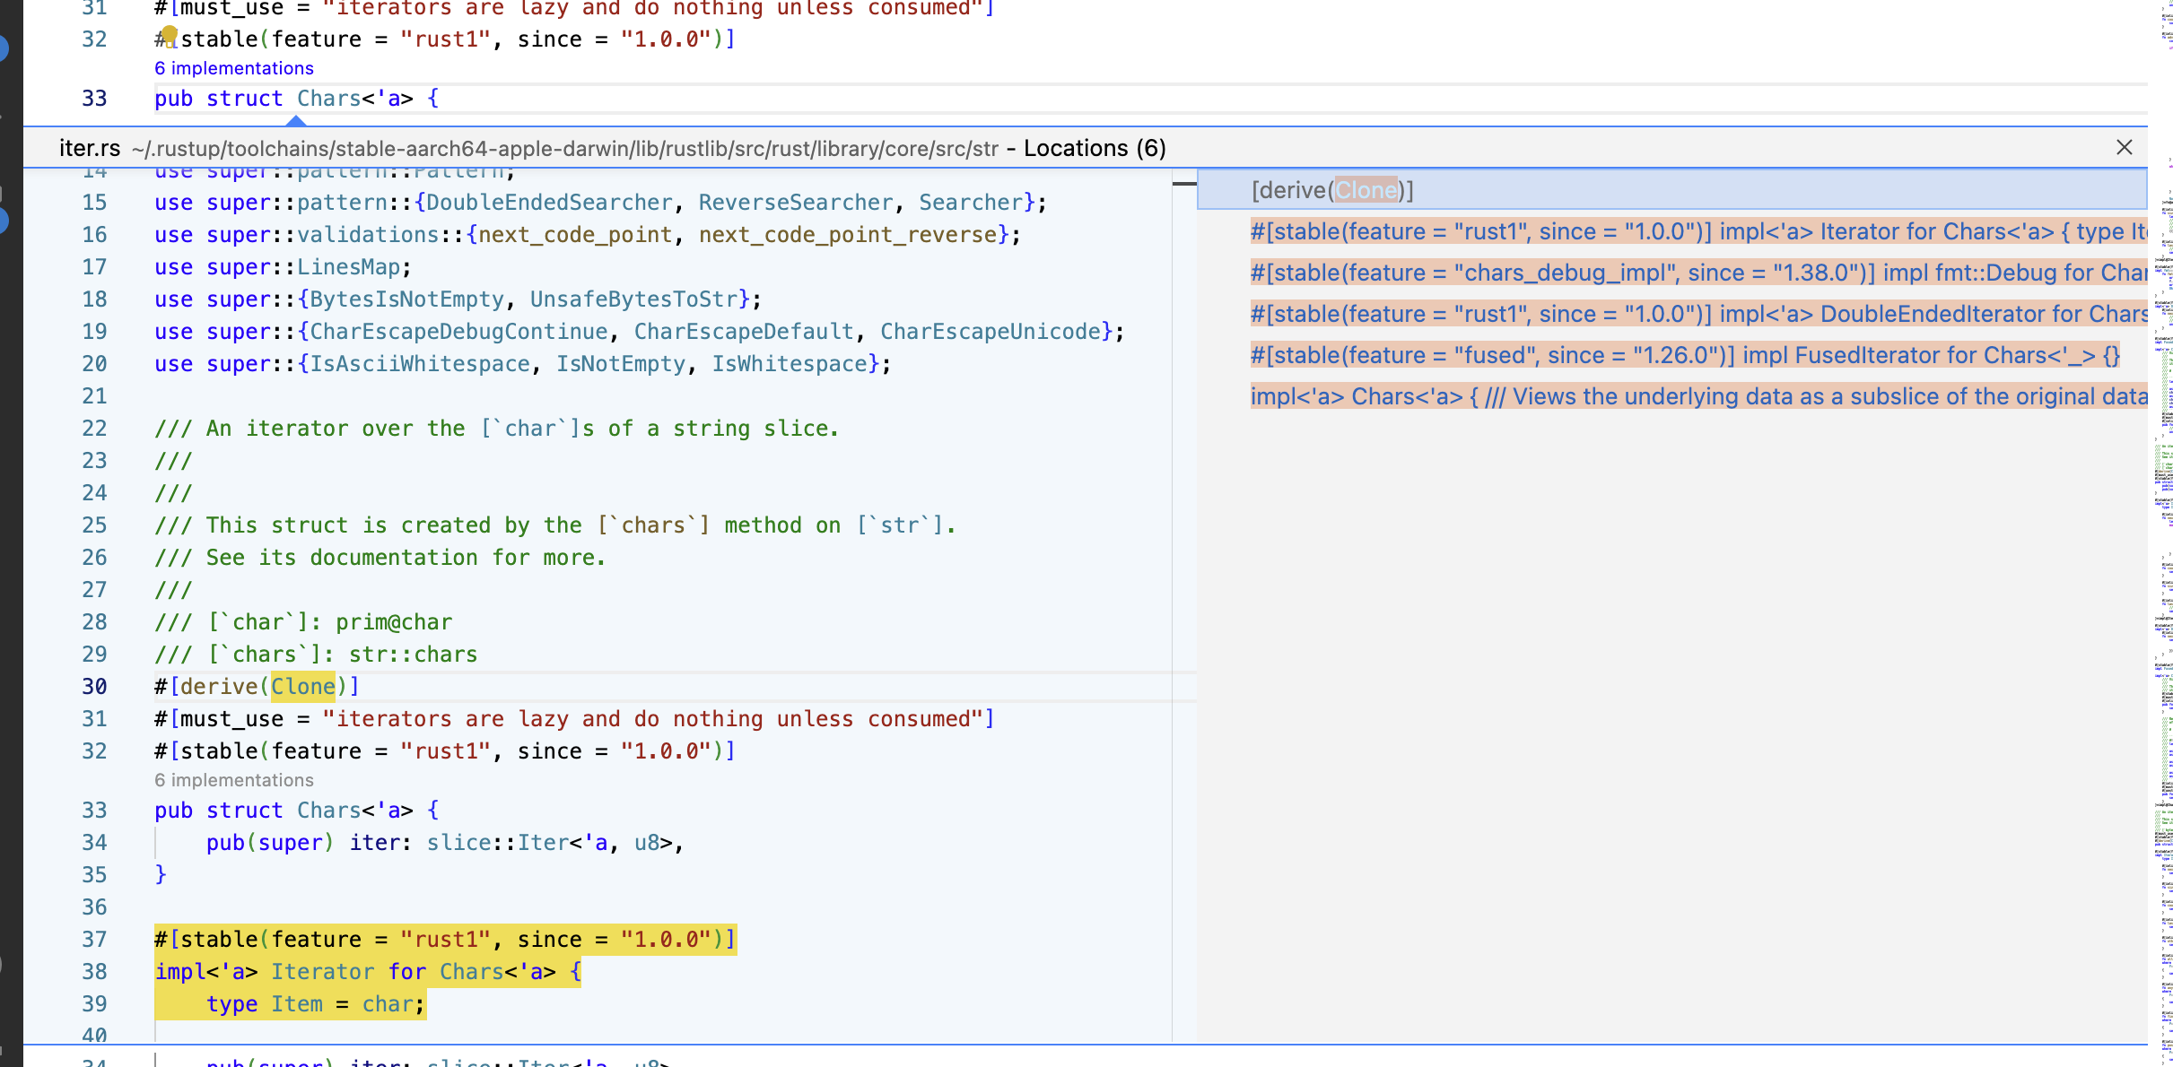Click 'Iterator' in impl on line 38
The image size is (2173, 1067).
(x=323, y=972)
